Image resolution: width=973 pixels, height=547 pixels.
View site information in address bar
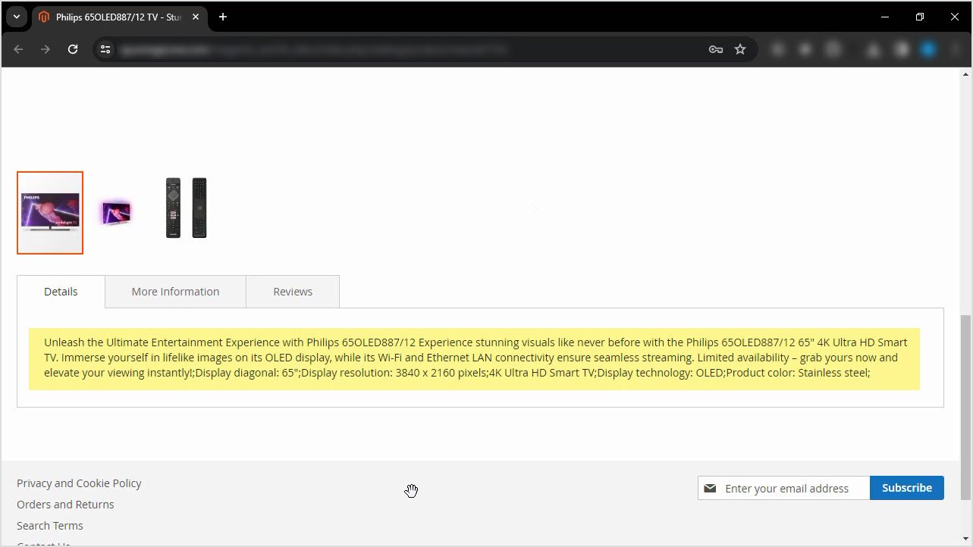click(x=105, y=49)
